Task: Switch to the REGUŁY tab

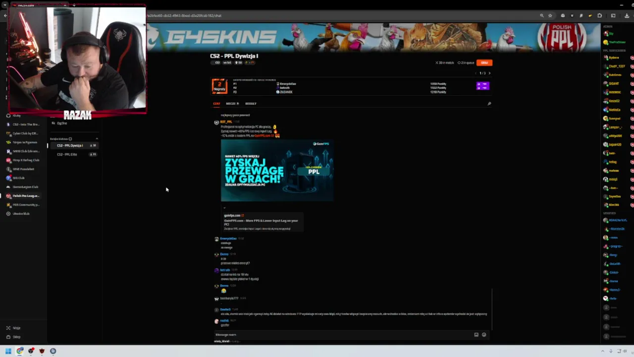Action: coord(251,104)
